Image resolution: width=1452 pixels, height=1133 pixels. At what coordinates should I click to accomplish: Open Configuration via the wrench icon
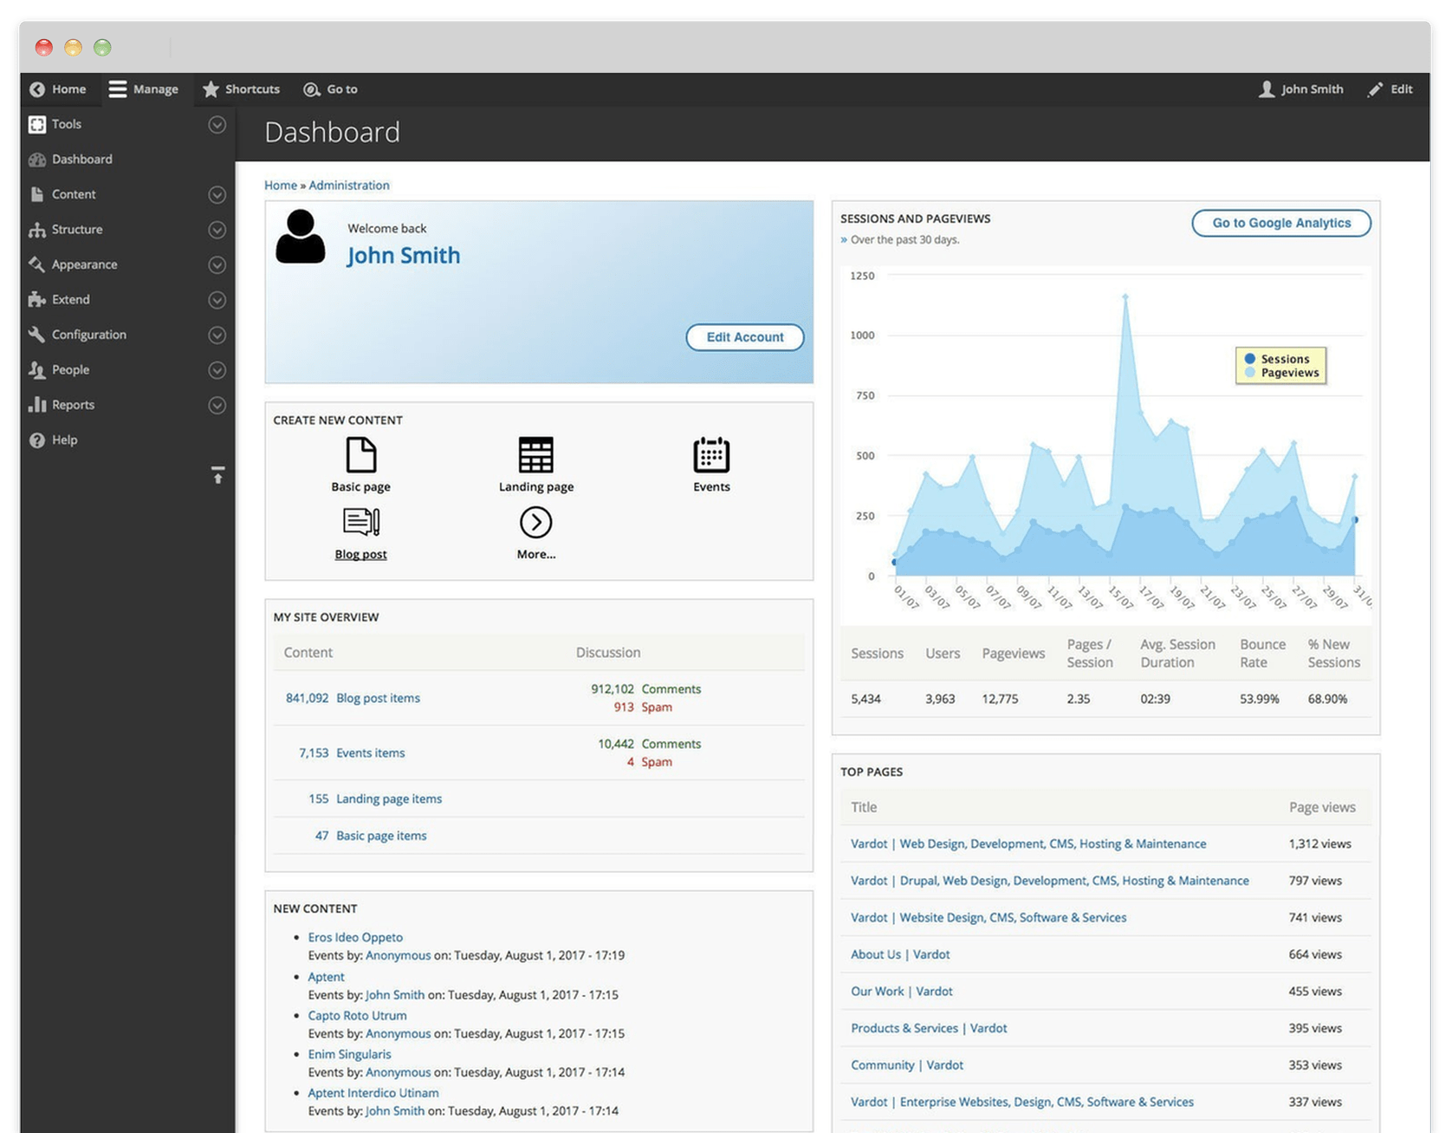[36, 335]
